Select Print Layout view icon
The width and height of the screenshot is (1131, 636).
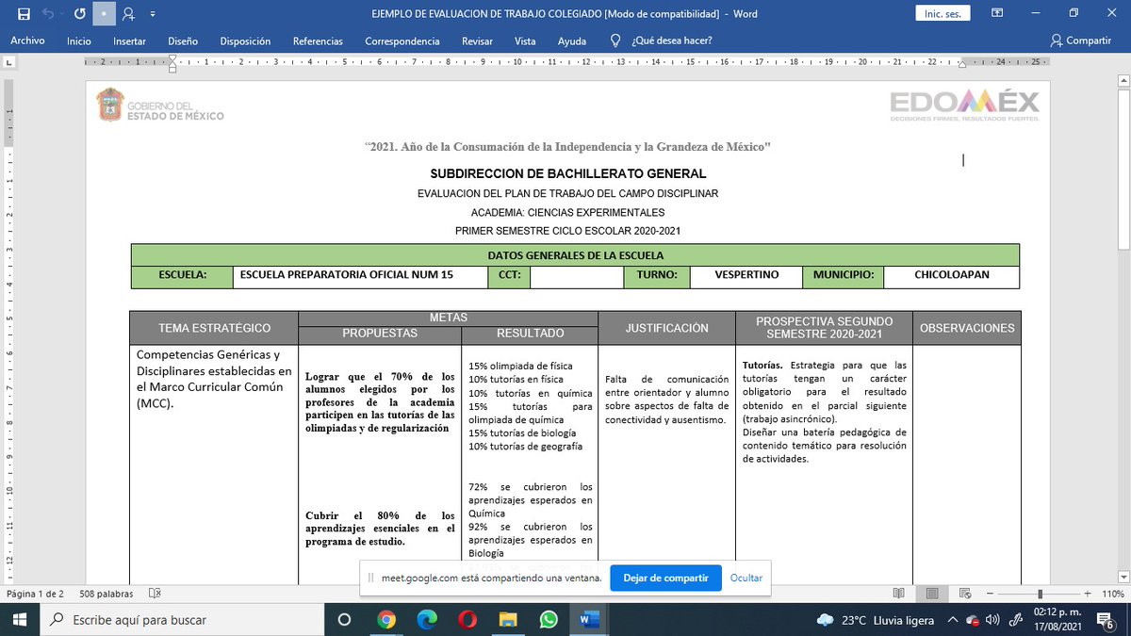pyautogui.click(x=931, y=594)
